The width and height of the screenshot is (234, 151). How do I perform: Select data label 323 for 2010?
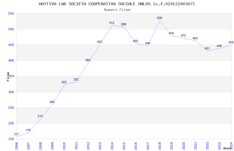click(64, 82)
